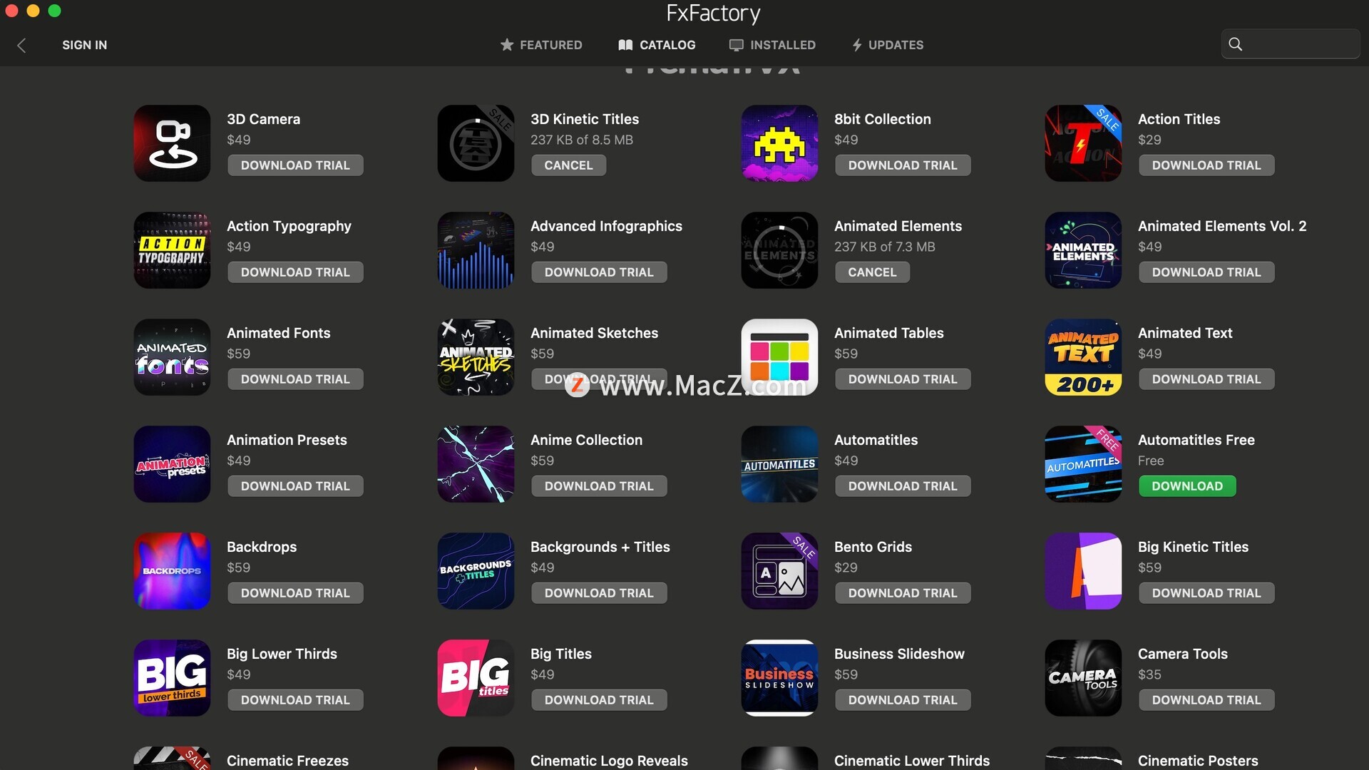Download trial for Automatitles

[903, 486]
